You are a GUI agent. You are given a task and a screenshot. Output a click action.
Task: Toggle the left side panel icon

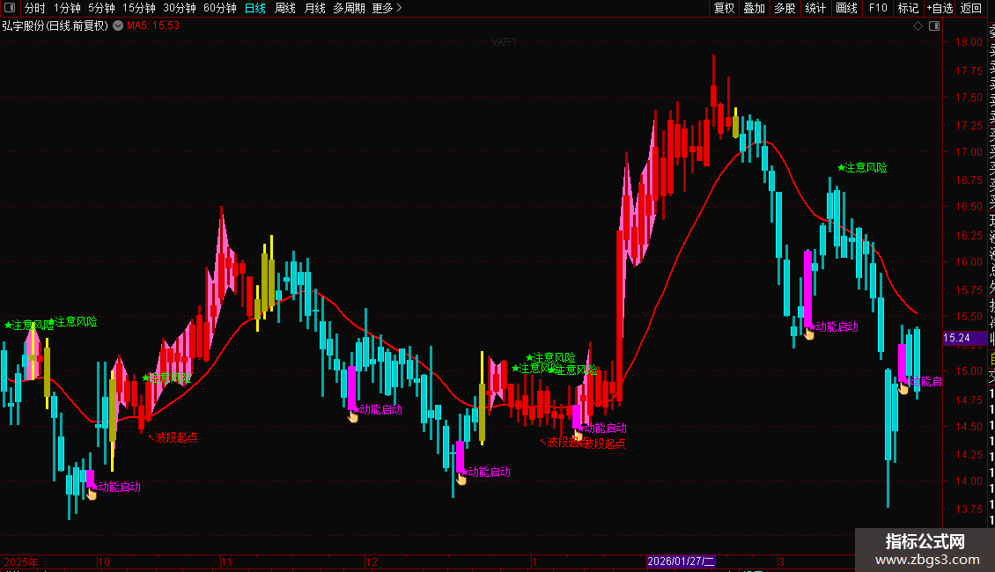tap(10, 8)
